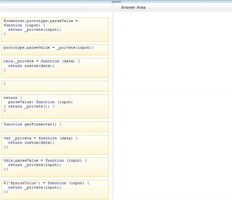Pick the 'prototype.parseValue = _private(input);' code block
The image size is (232, 200).
click(55, 50)
